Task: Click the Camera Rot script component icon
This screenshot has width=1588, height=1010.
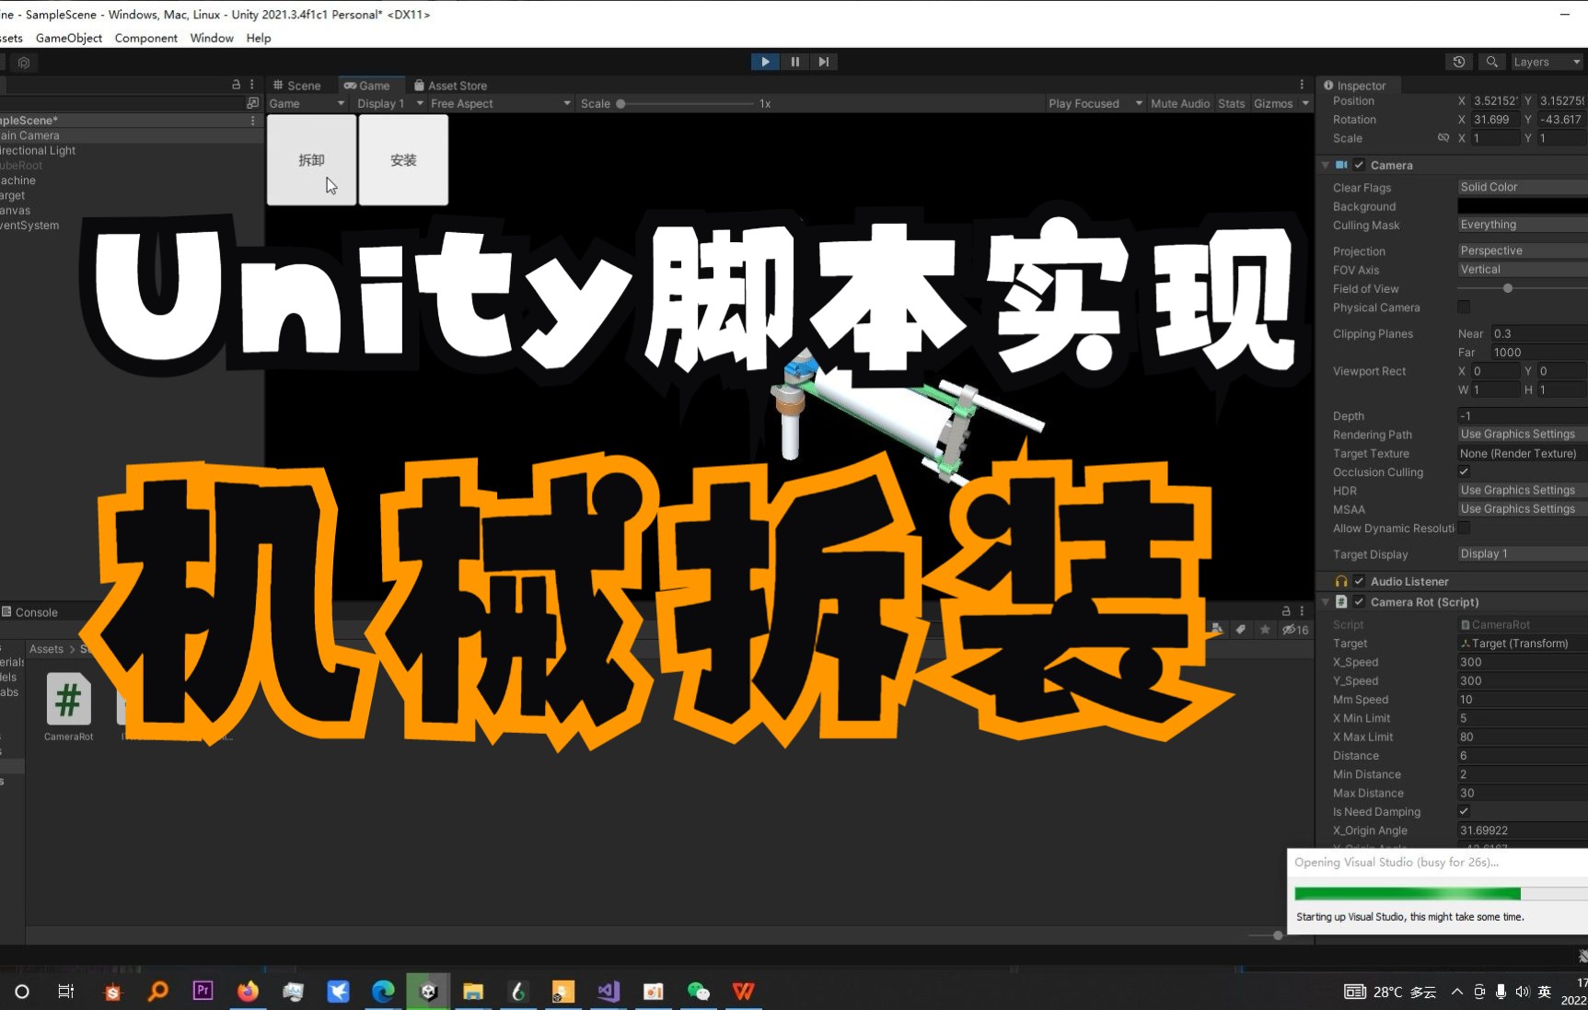Action: pyautogui.click(x=1341, y=602)
